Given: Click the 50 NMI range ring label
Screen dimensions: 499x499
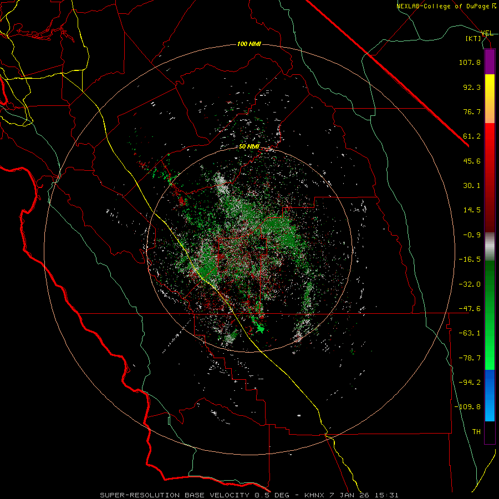Looking at the screenshot, I should pos(249,147).
